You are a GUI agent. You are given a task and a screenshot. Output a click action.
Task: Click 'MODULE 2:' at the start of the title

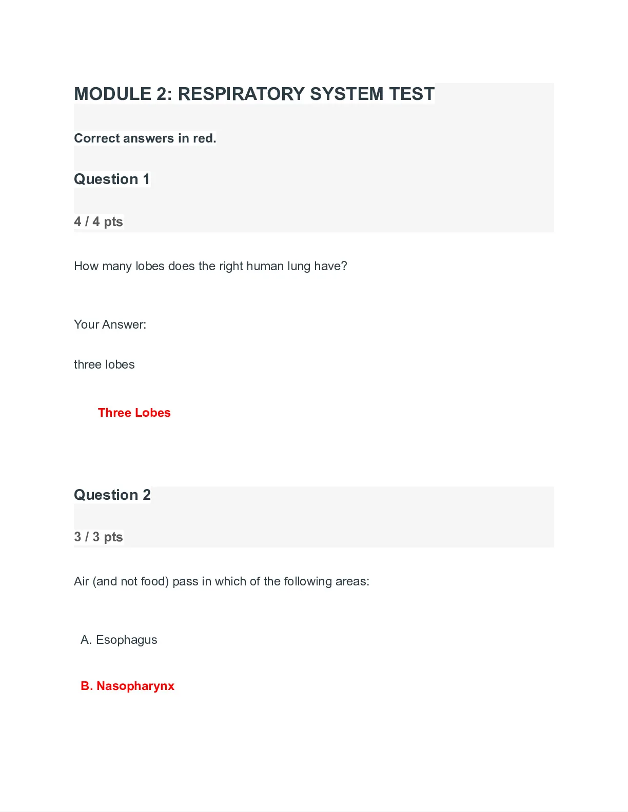(124, 94)
